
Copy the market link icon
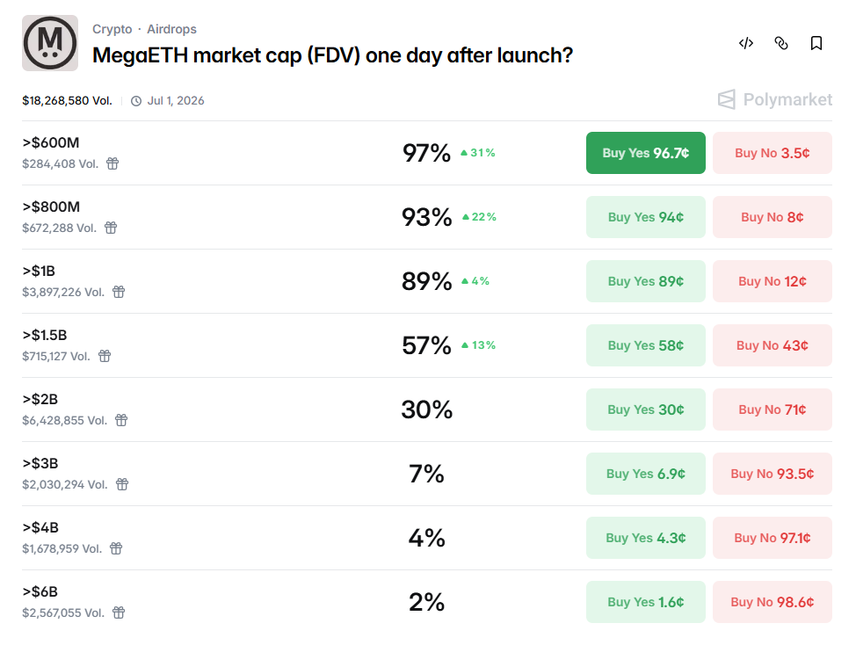click(781, 43)
